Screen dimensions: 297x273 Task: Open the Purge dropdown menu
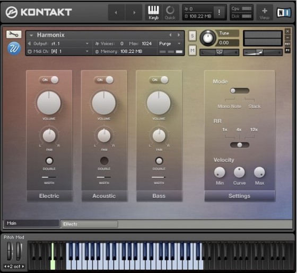click(x=170, y=43)
